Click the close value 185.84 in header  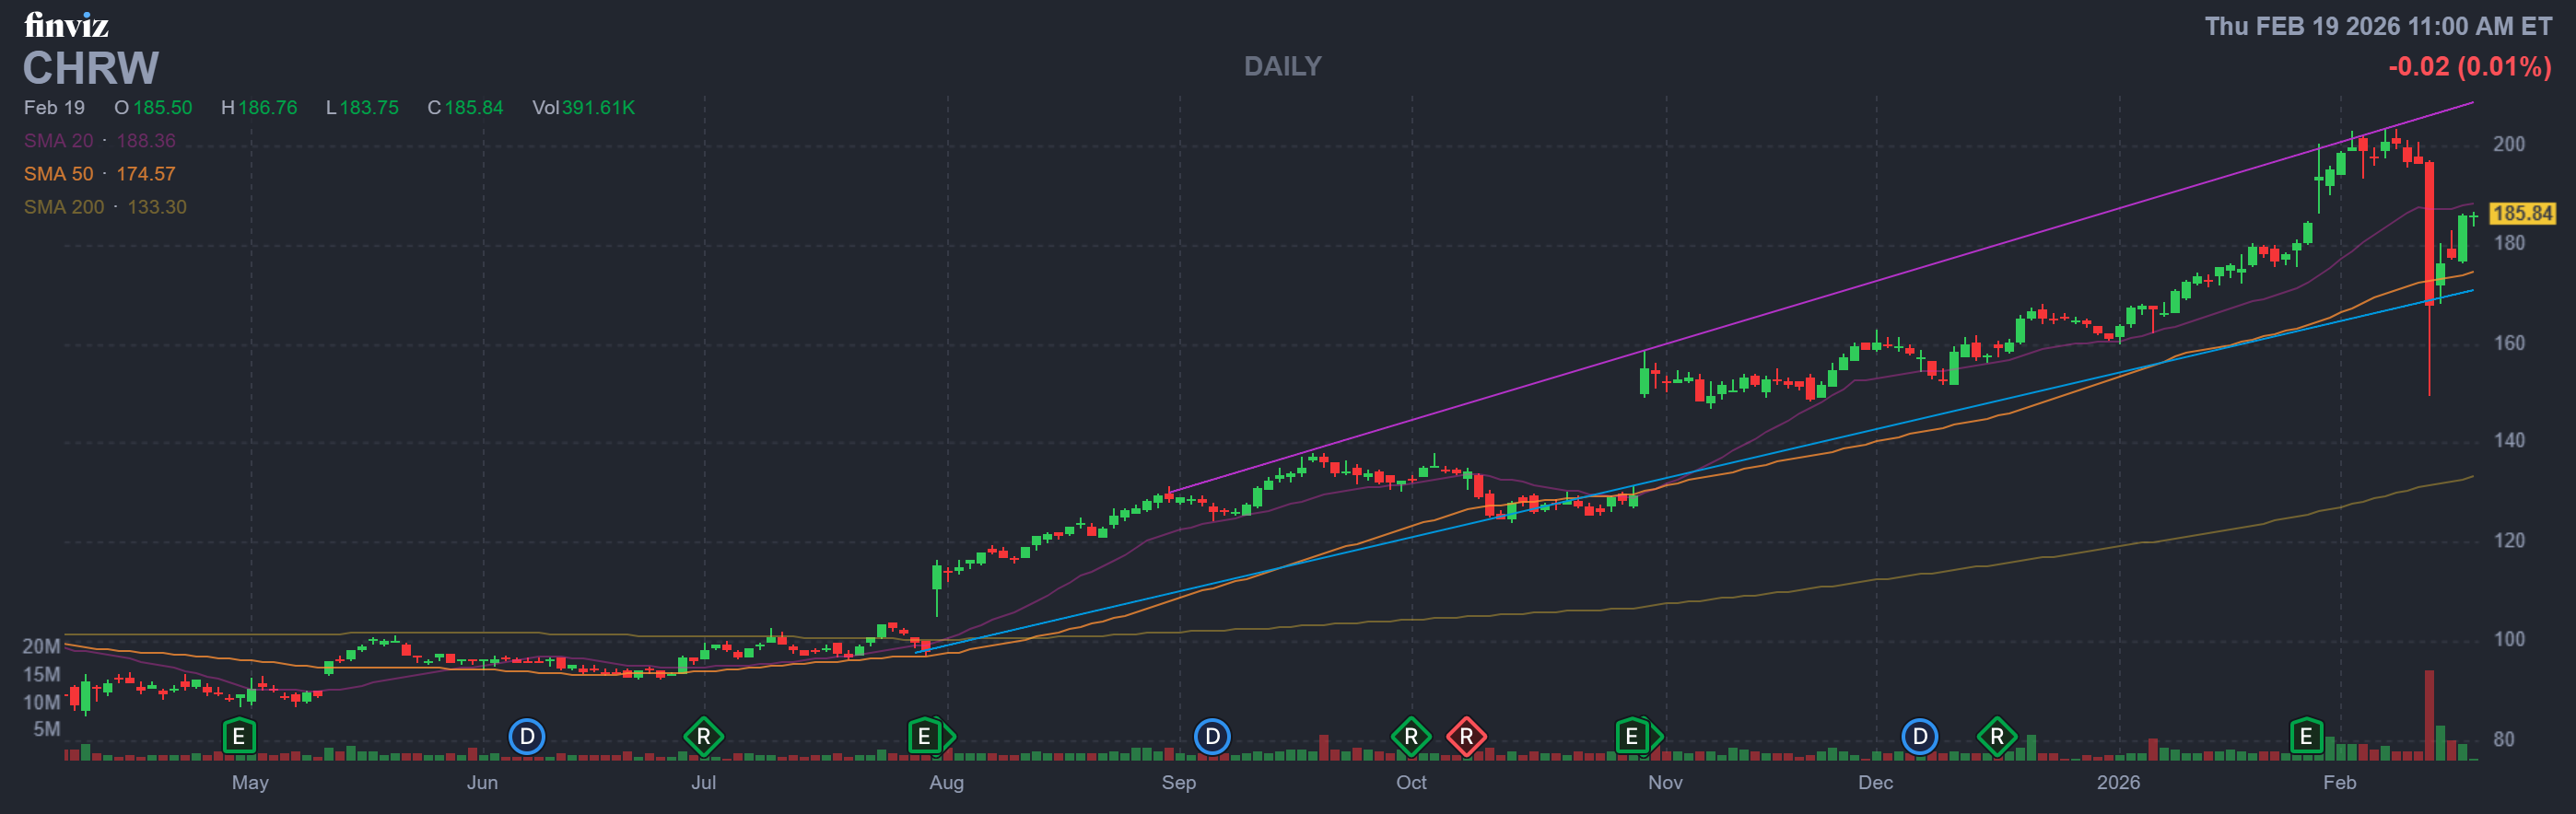point(474,107)
